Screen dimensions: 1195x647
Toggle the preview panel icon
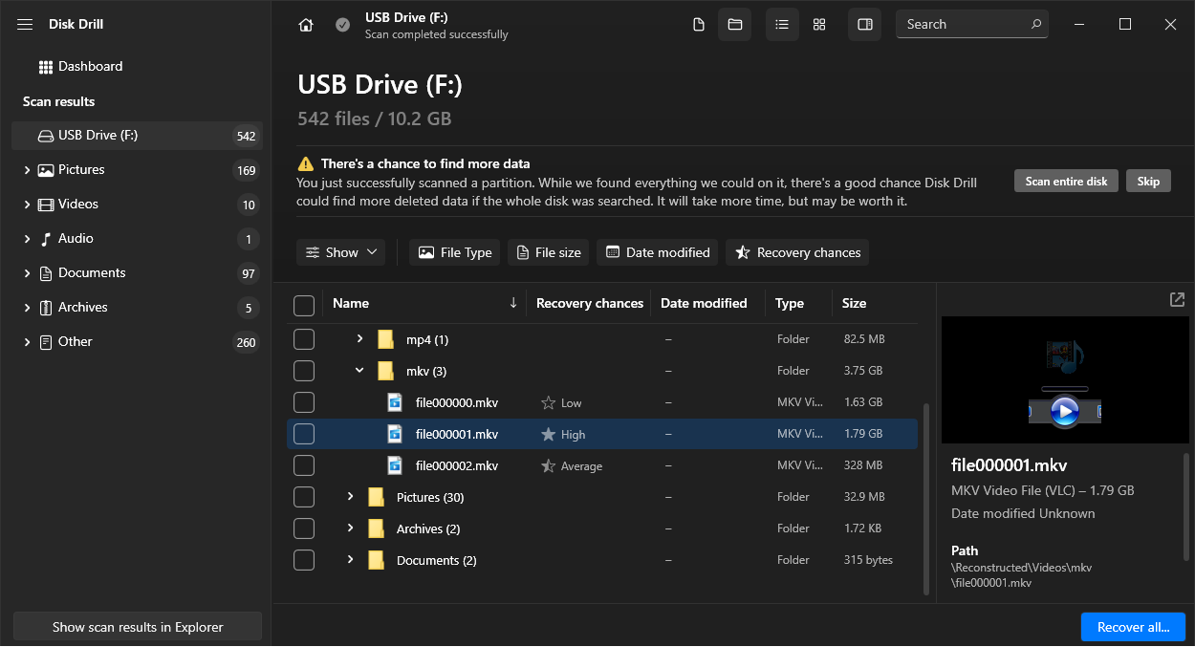pyautogui.click(x=865, y=25)
